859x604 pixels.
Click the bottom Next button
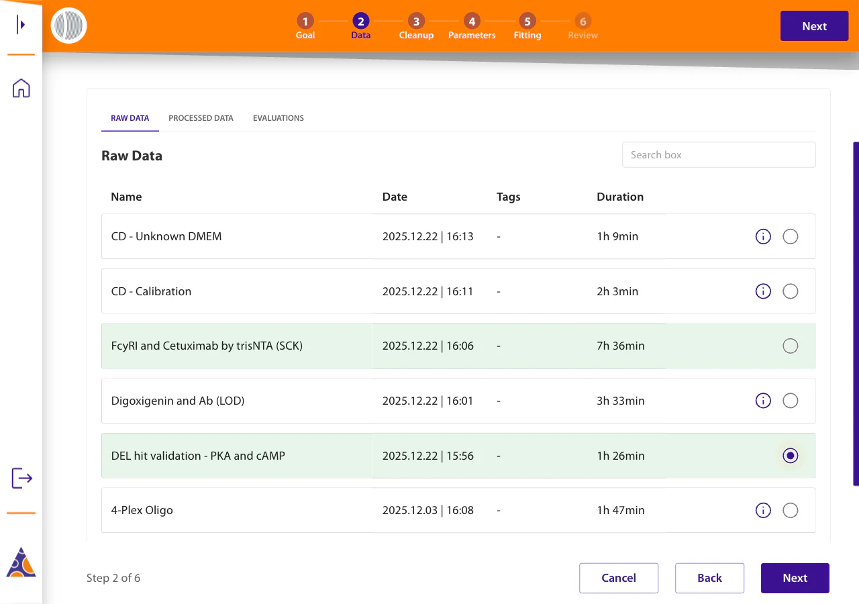(795, 578)
